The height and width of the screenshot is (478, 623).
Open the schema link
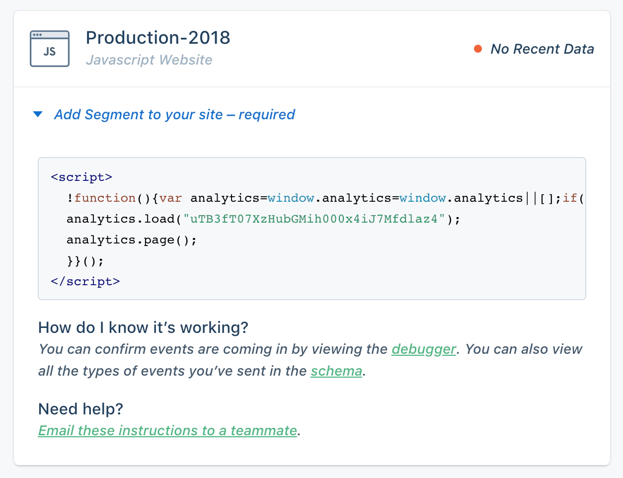coord(336,371)
